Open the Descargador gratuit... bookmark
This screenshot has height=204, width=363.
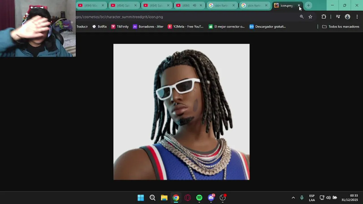(268, 27)
